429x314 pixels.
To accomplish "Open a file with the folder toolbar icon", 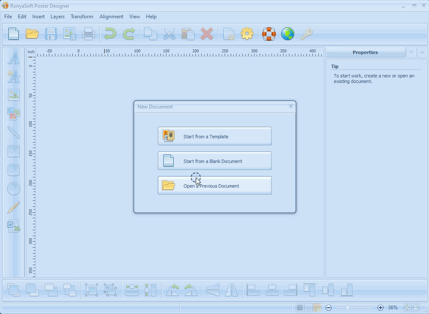I will coord(32,34).
